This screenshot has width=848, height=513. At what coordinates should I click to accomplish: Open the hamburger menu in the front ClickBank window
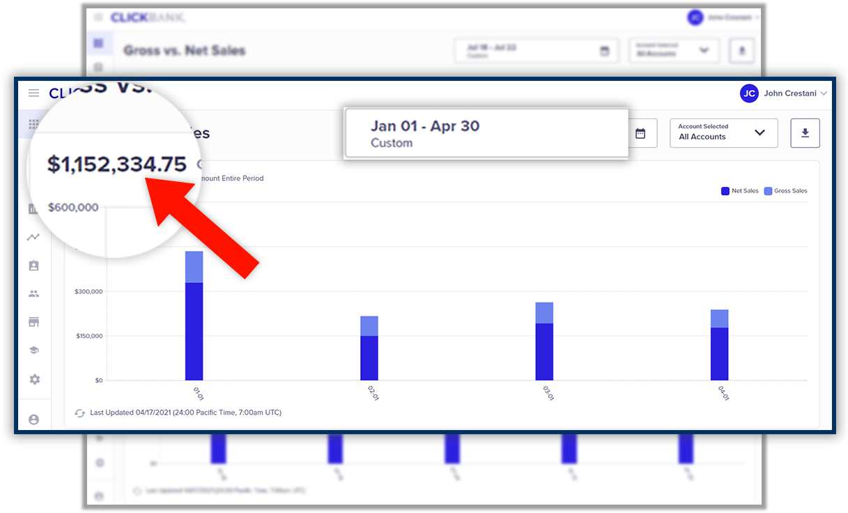point(33,93)
